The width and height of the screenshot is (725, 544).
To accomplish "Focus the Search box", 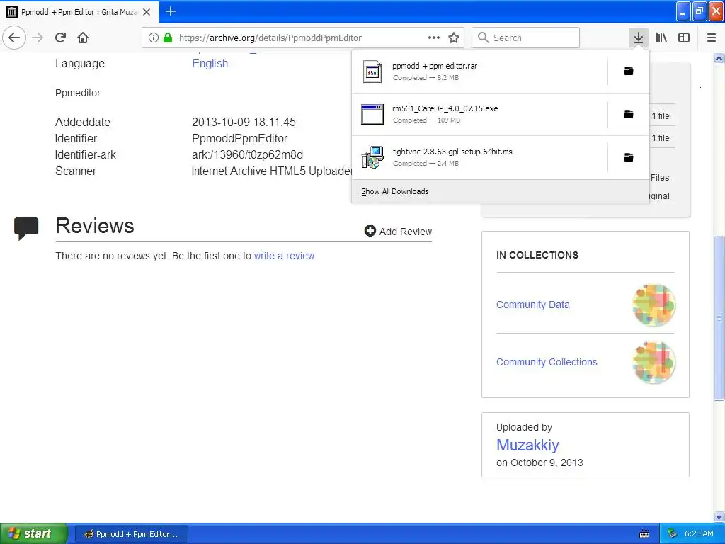I will pos(526,38).
